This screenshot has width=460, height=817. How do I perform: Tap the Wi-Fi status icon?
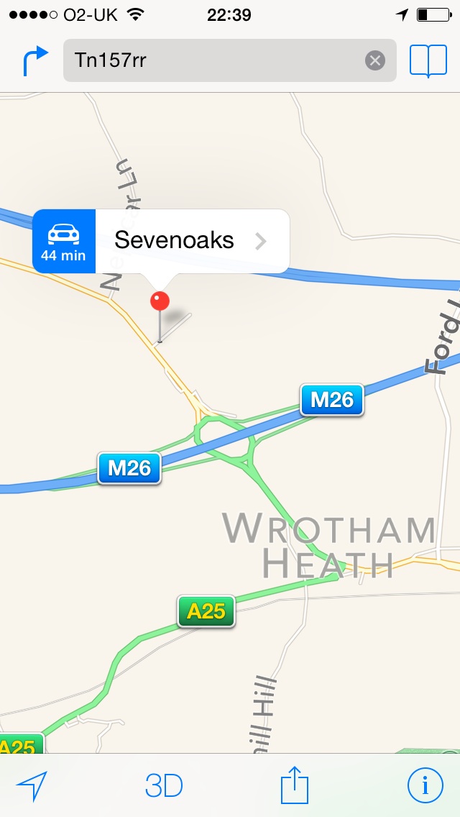(x=135, y=14)
